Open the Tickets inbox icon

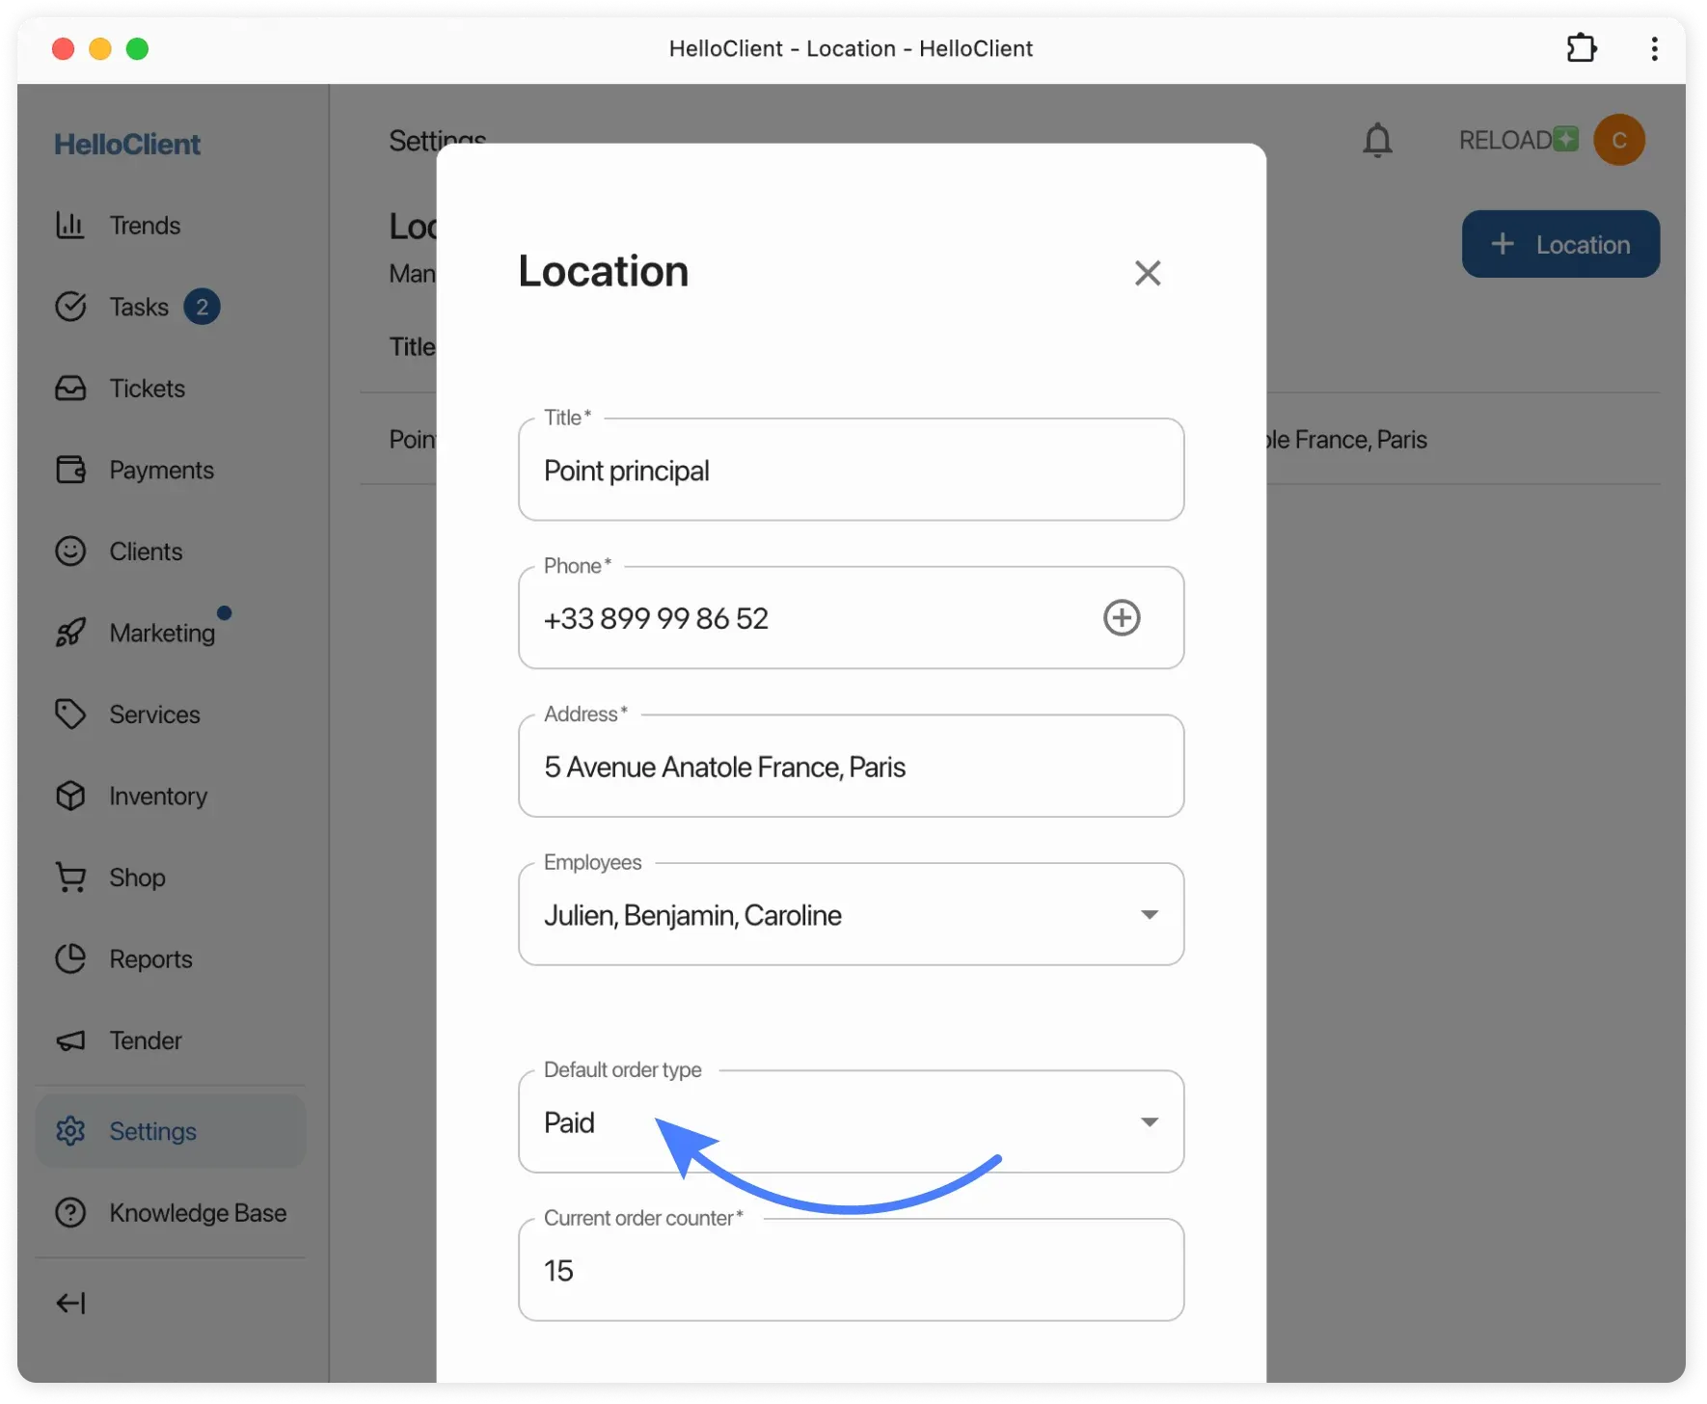click(x=71, y=388)
